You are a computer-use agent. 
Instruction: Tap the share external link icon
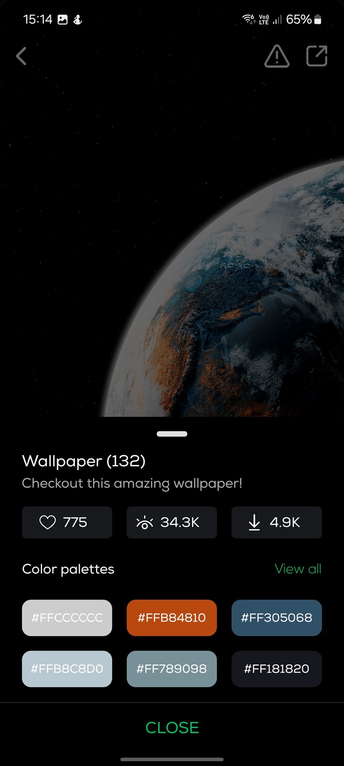(316, 56)
